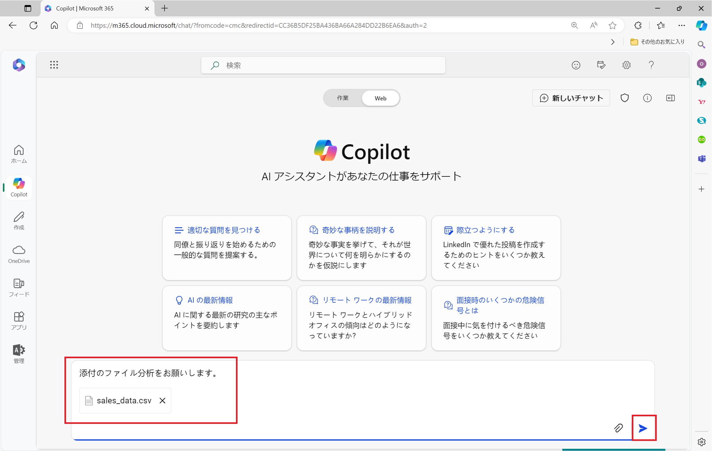The image size is (712, 451).
Task: Select the 奇妙な事柄を説明する prompt card
Action: tap(361, 248)
